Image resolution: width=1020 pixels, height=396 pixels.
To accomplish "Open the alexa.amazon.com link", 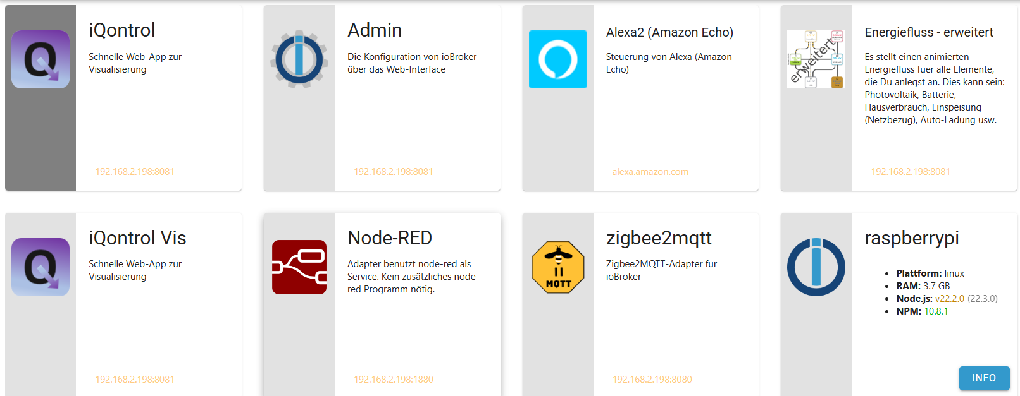I will [650, 172].
